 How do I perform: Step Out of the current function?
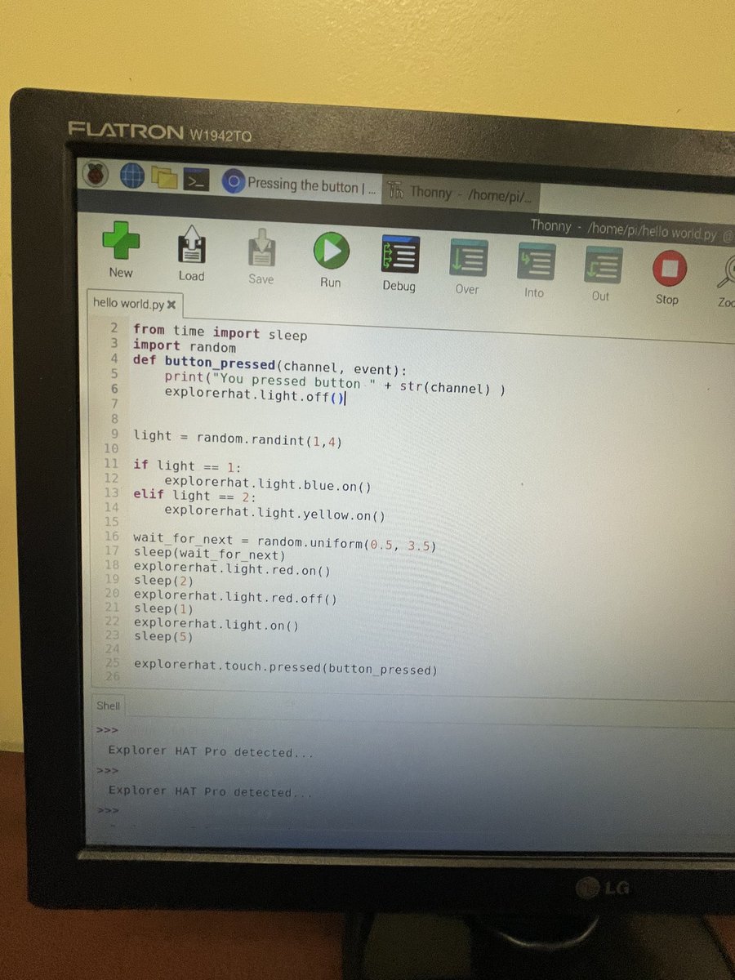(x=601, y=263)
